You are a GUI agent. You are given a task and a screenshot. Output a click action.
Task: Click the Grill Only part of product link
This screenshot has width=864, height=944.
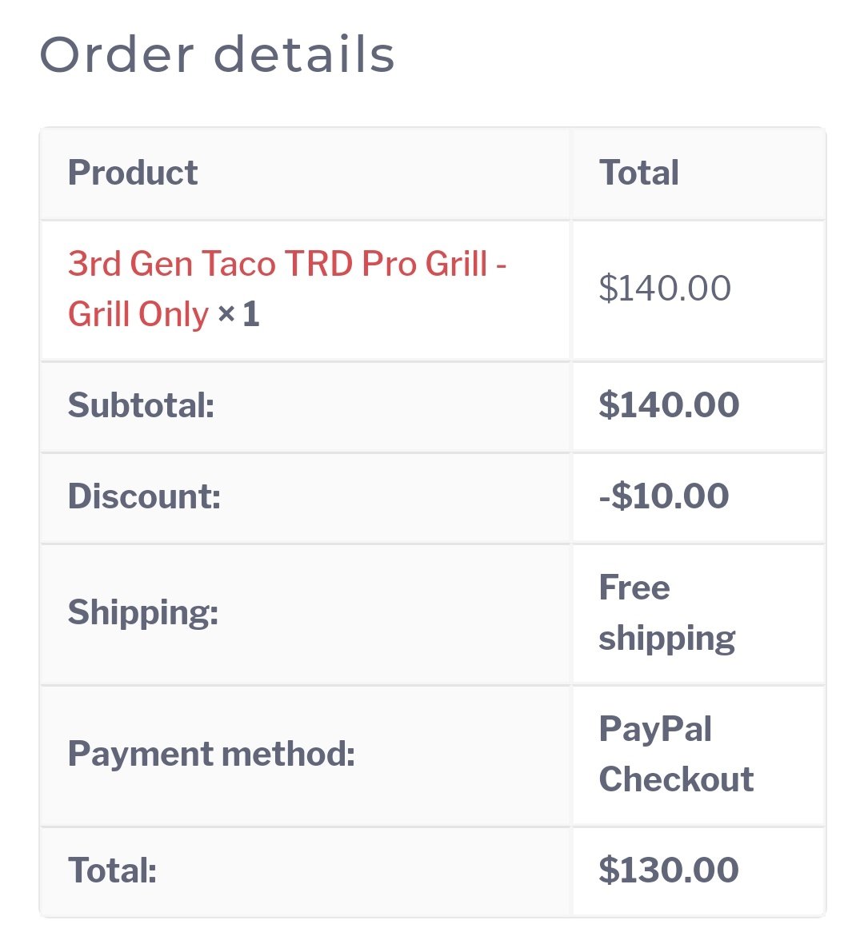(x=138, y=314)
